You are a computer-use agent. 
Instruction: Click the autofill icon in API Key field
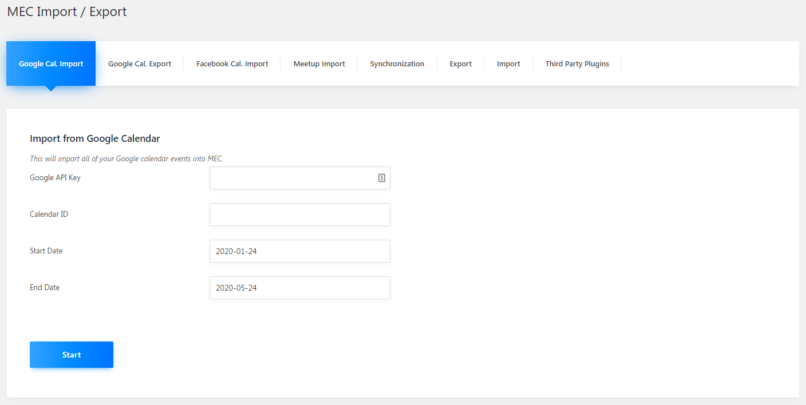(382, 178)
